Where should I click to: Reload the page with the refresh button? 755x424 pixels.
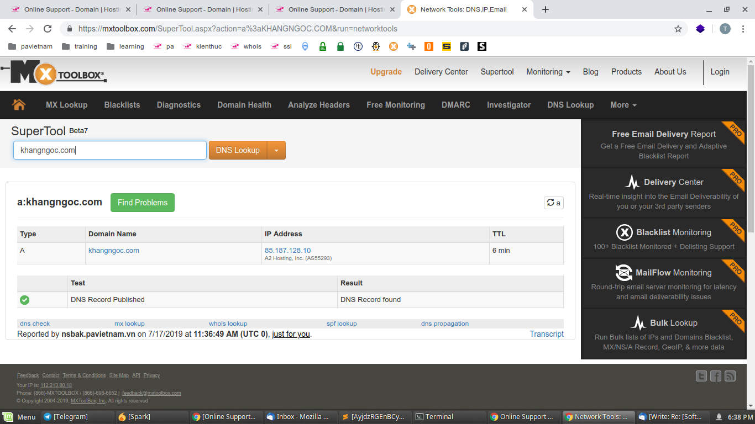coord(48,29)
